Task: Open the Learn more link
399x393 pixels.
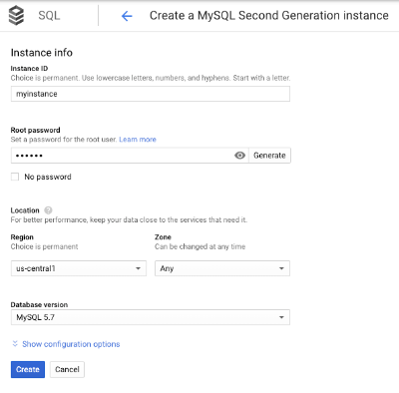Action: click(138, 140)
